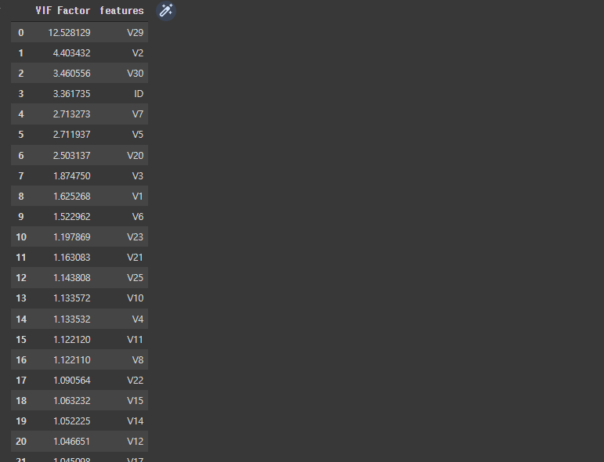Click VIF value 1.143808
Image resolution: width=604 pixels, height=462 pixels.
71,278
